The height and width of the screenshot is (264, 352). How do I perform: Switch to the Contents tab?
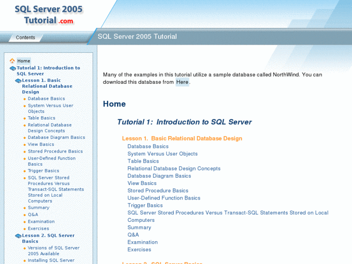pos(25,37)
